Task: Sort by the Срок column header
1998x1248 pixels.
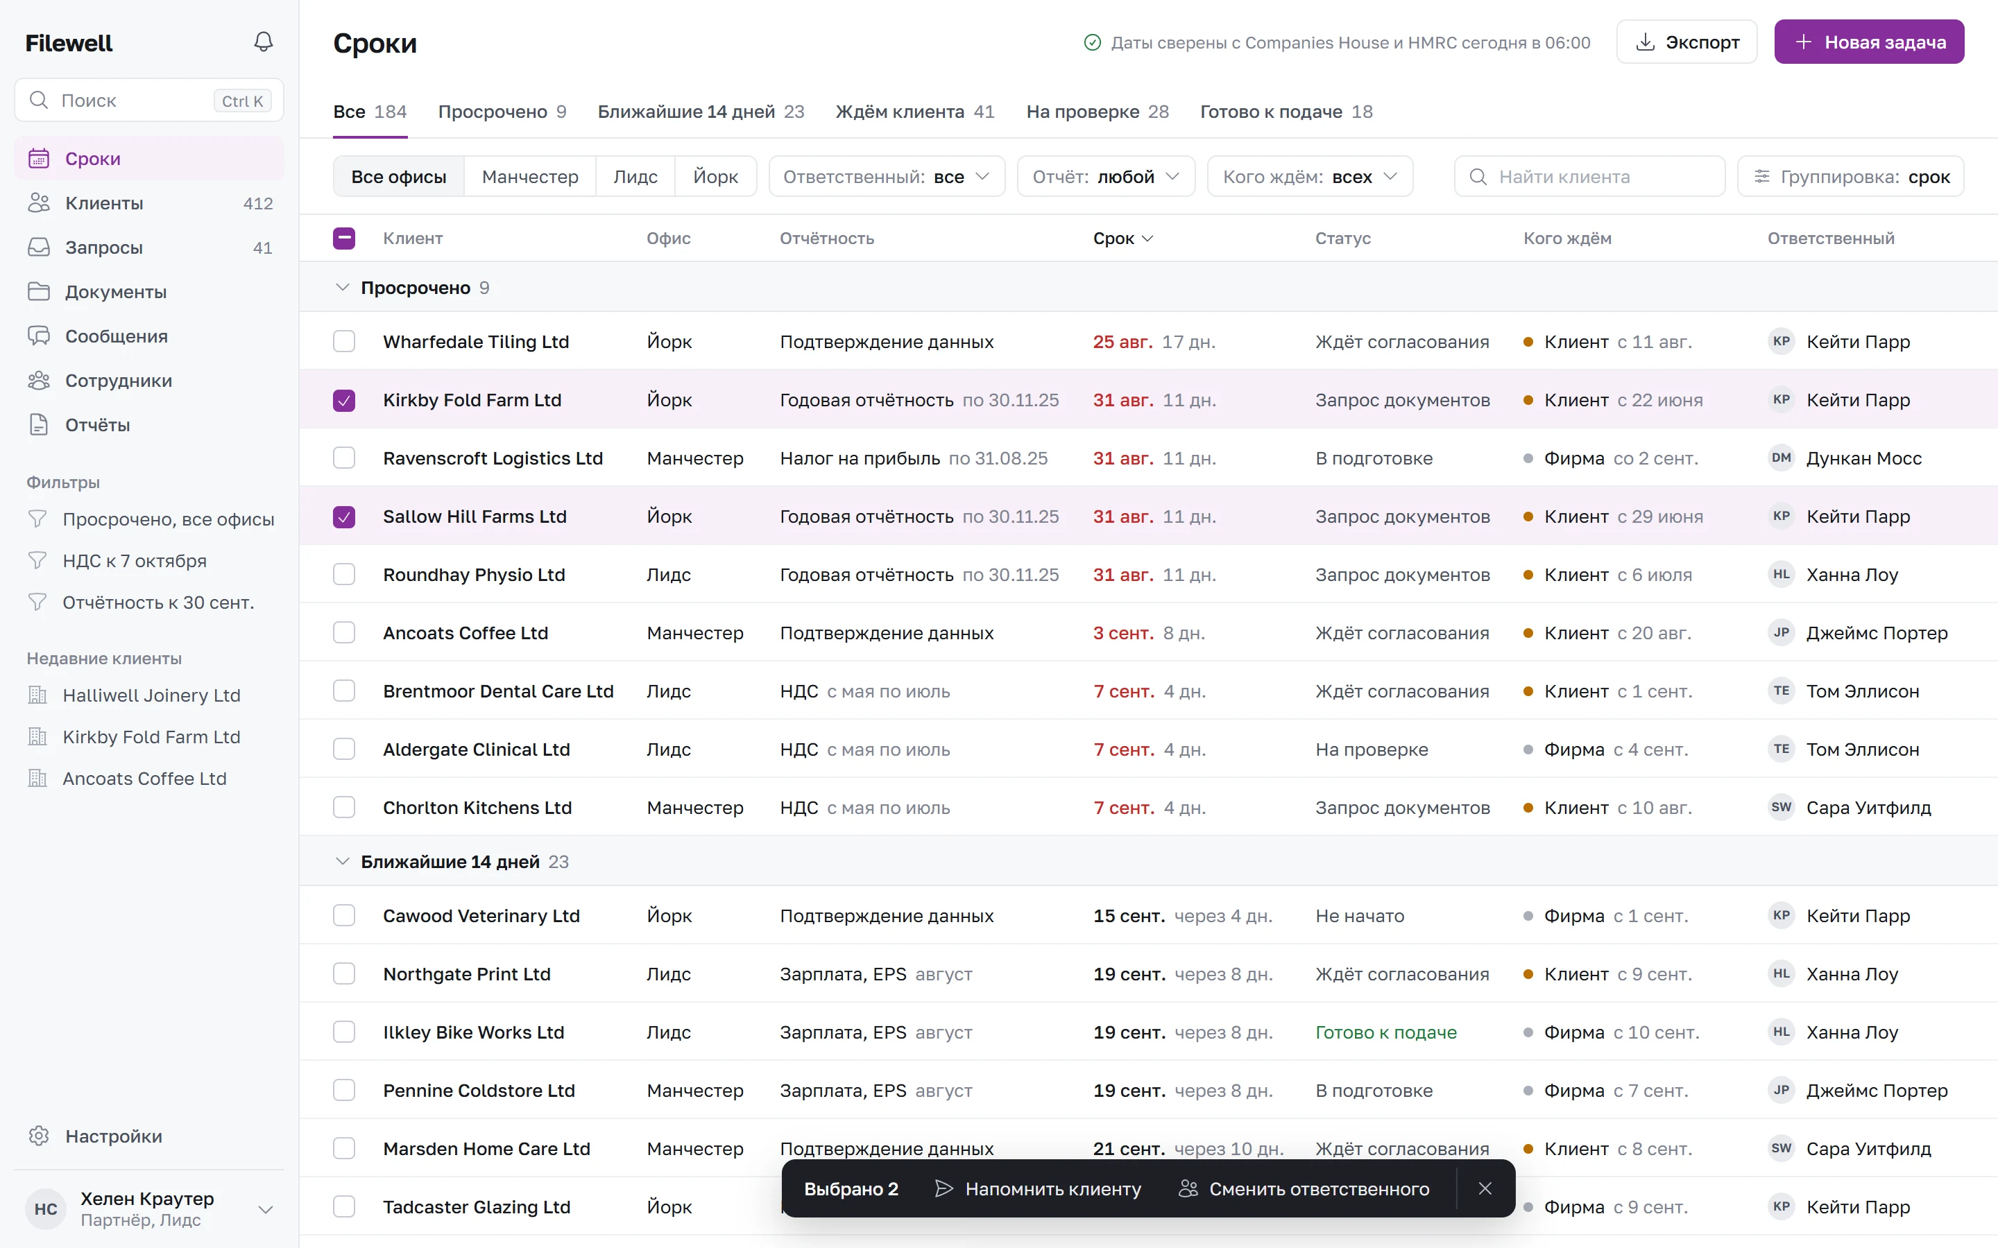Action: [x=1123, y=239]
